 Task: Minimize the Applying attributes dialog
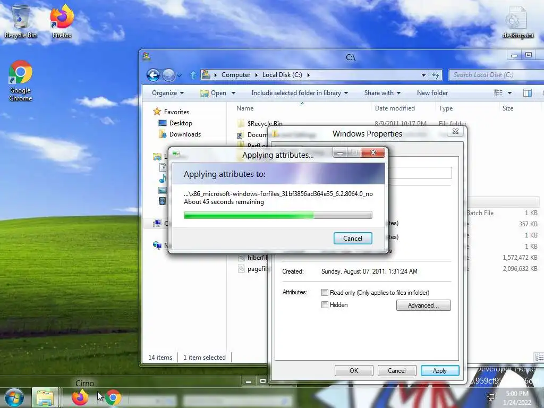339,152
